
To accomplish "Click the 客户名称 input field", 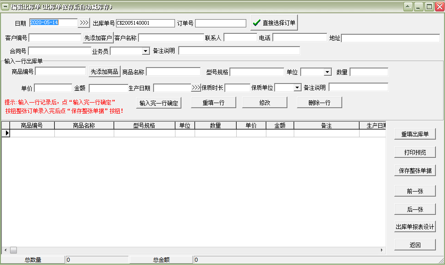I will 171,38.
